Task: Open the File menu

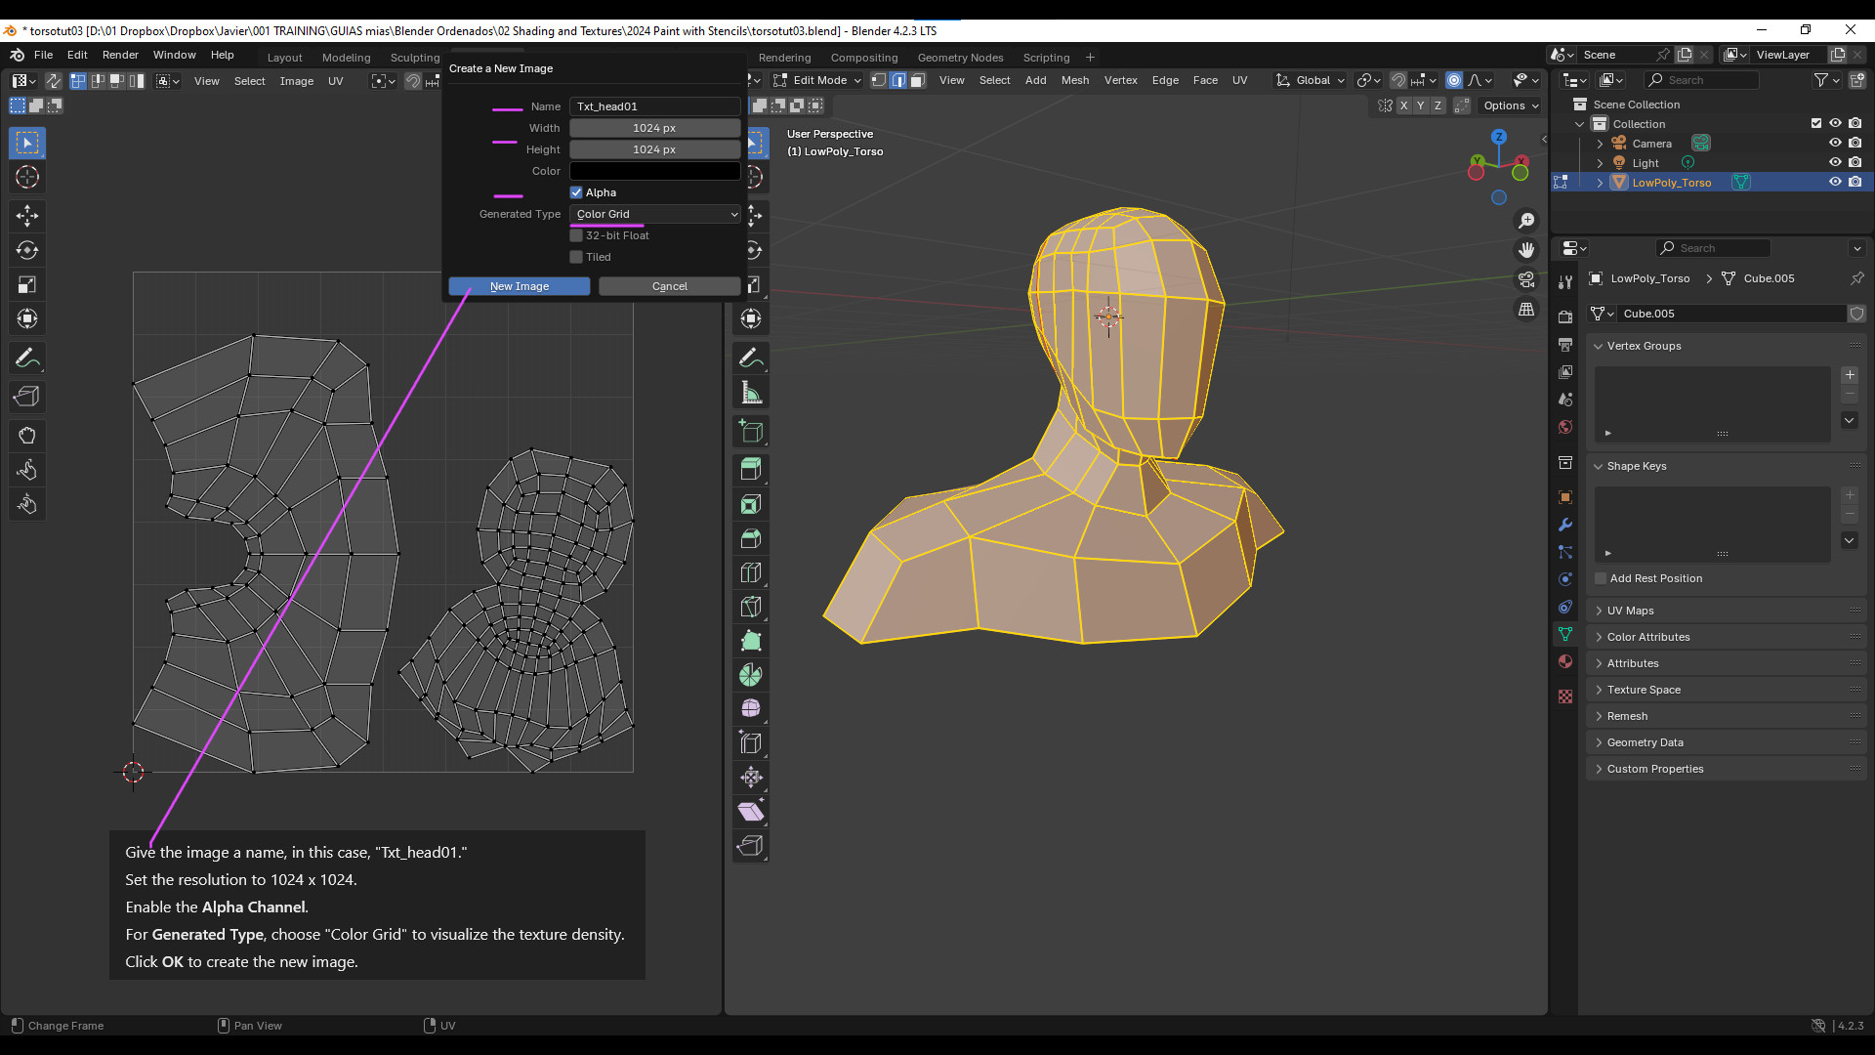Action: click(x=43, y=55)
